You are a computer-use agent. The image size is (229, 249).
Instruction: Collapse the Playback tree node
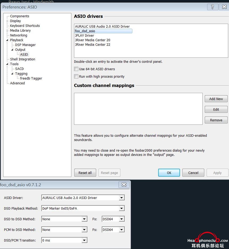click(x=7, y=40)
